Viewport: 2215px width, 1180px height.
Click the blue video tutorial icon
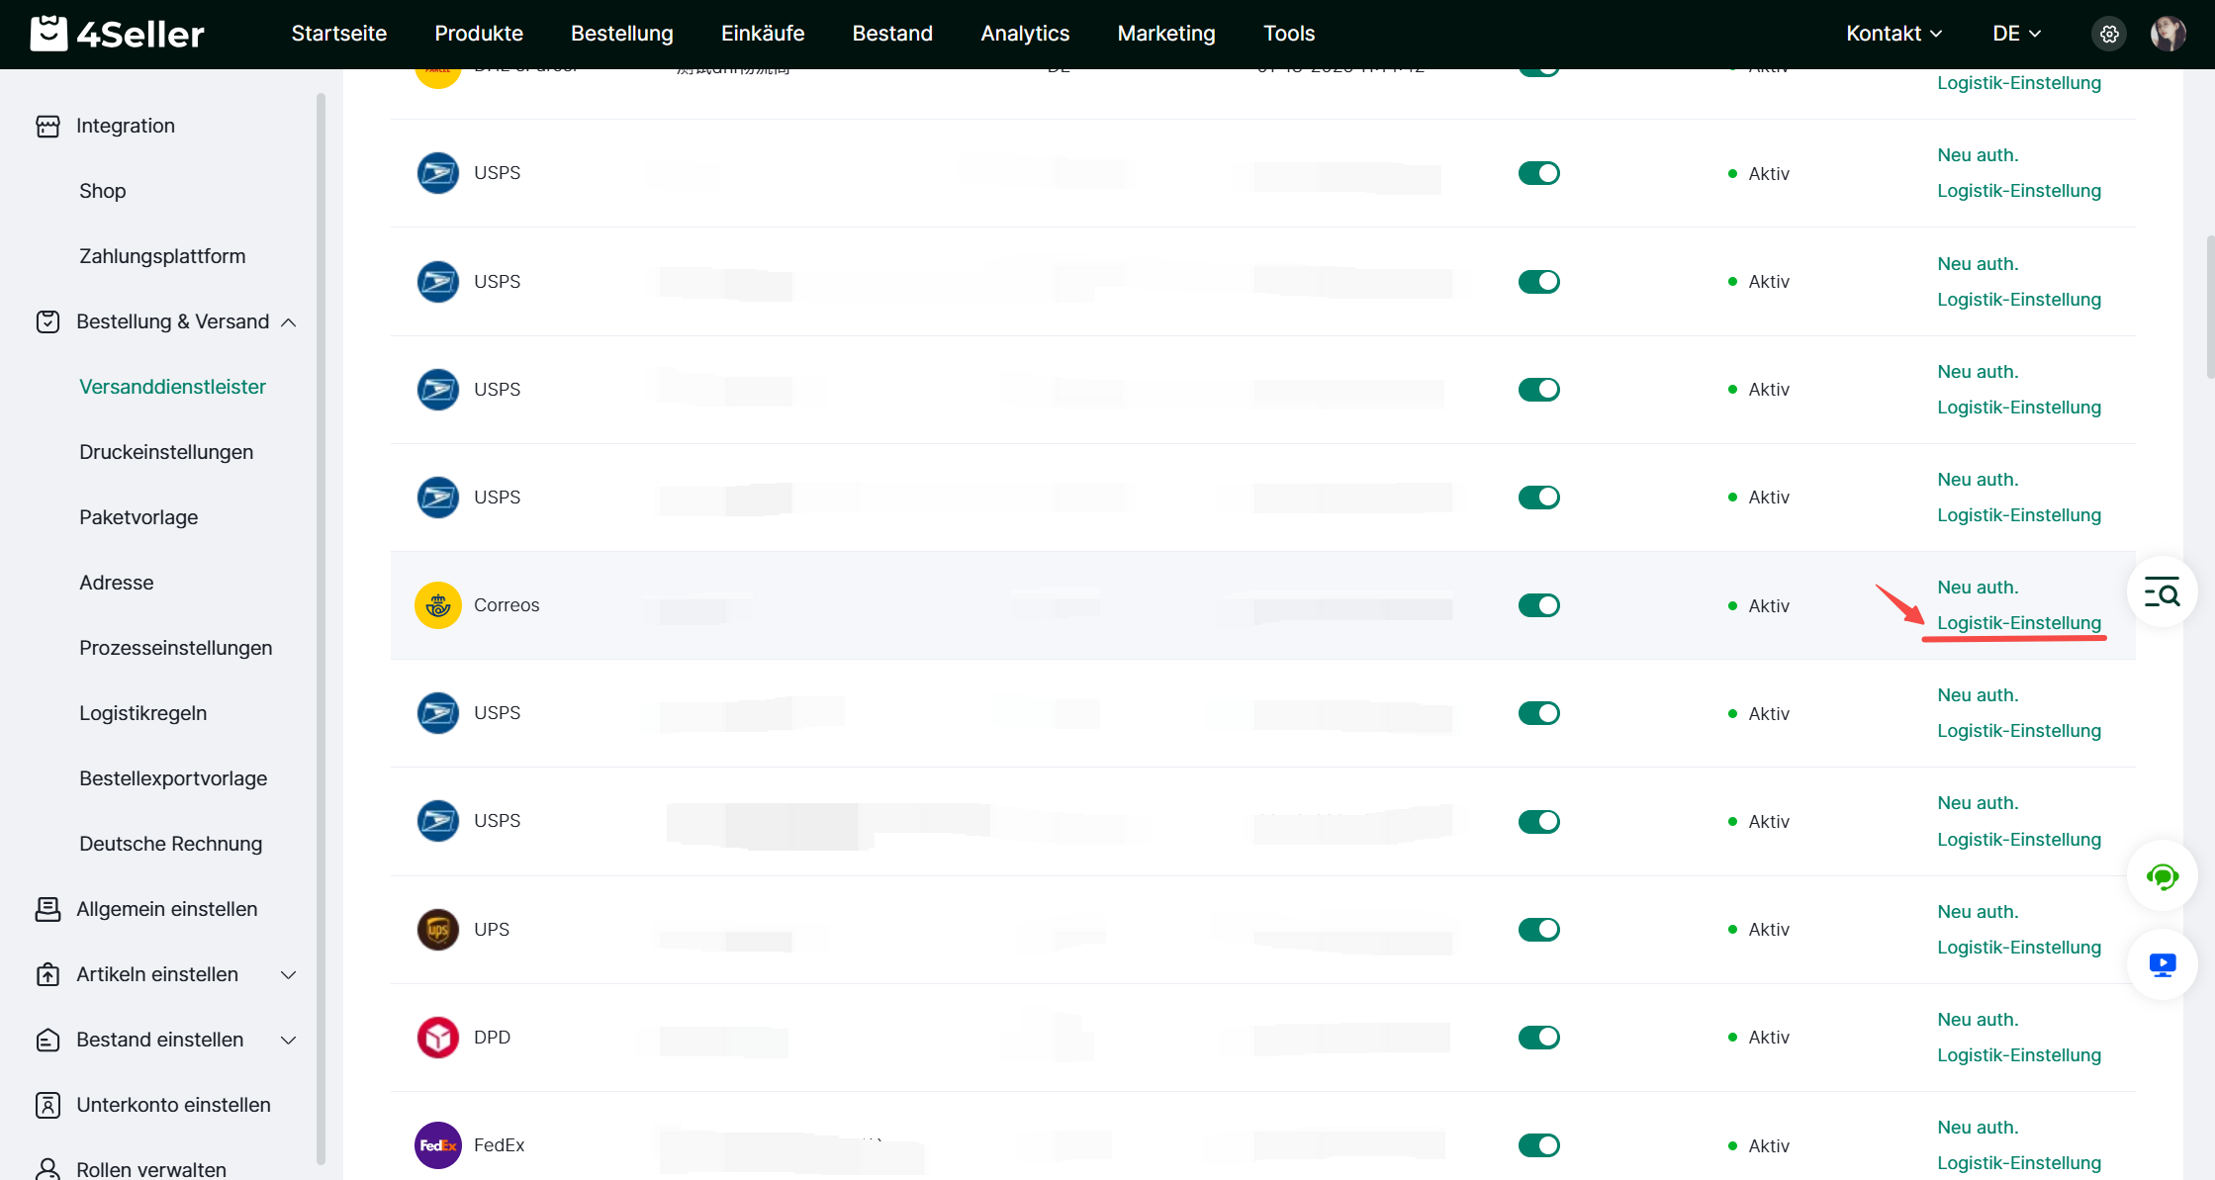pyautogui.click(x=2162, y=965)
